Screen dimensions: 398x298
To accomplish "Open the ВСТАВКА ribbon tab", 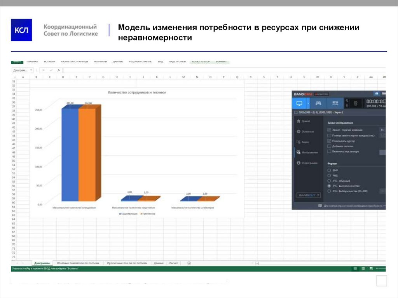I will pyautogui.click(x=49, y=61).
